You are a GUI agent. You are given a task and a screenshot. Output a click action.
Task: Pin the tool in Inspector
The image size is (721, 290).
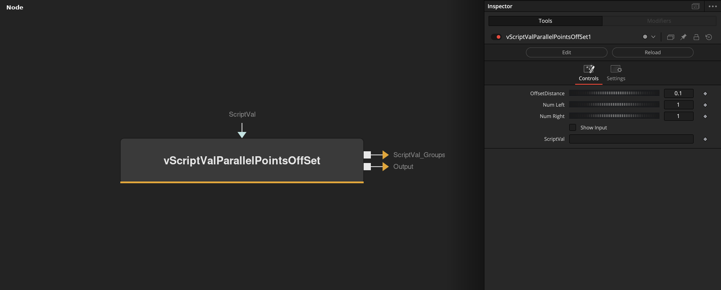pos(683,37)
